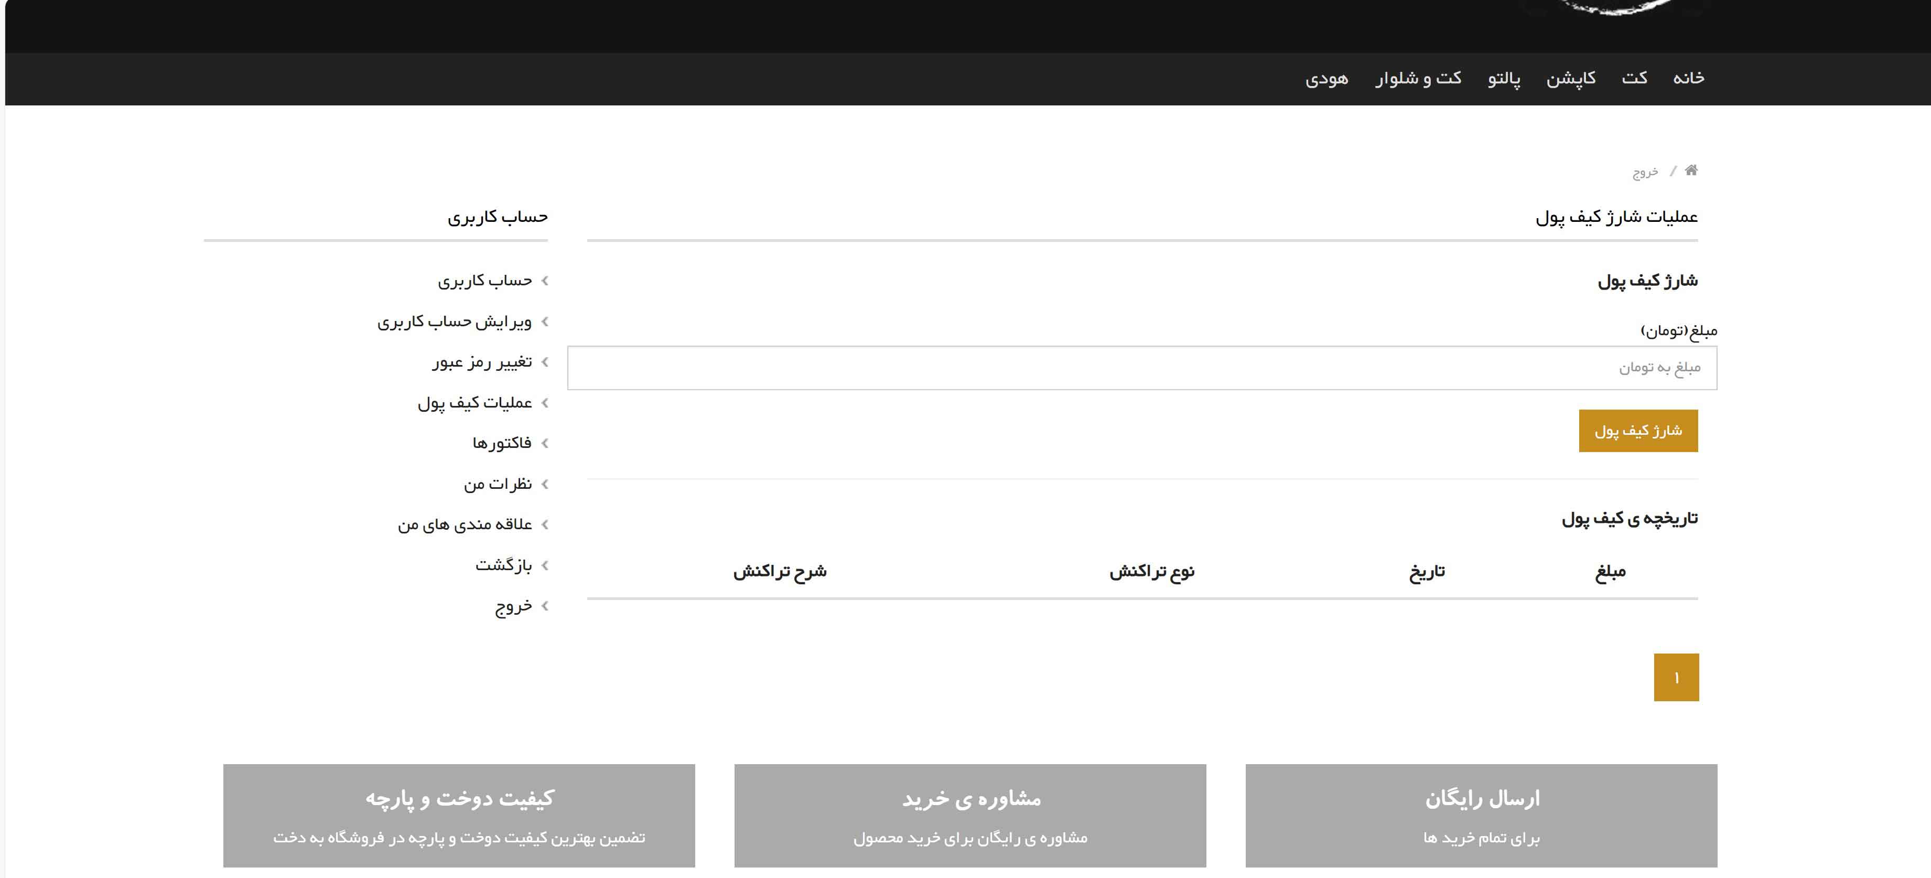The height and width of the screenshot is (878, 1931).
Task: Open پالتو category in navbar
Action: pos(1504,78)
